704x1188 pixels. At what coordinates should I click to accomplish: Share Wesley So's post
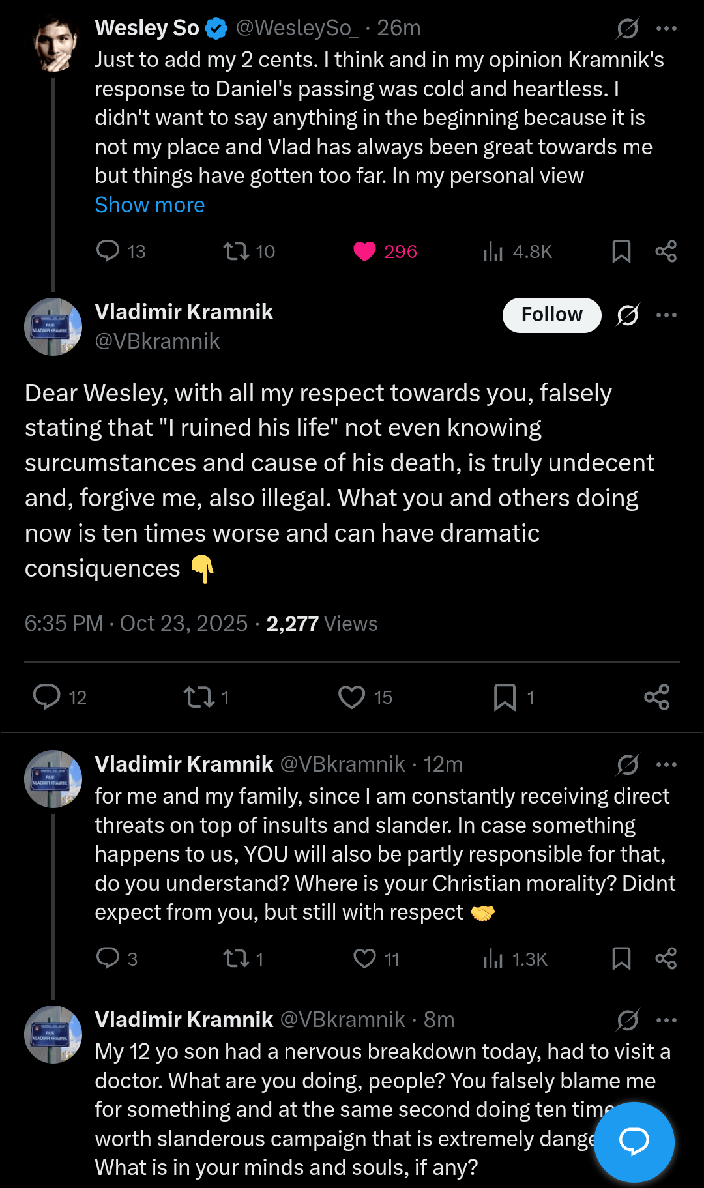(666, 252)
